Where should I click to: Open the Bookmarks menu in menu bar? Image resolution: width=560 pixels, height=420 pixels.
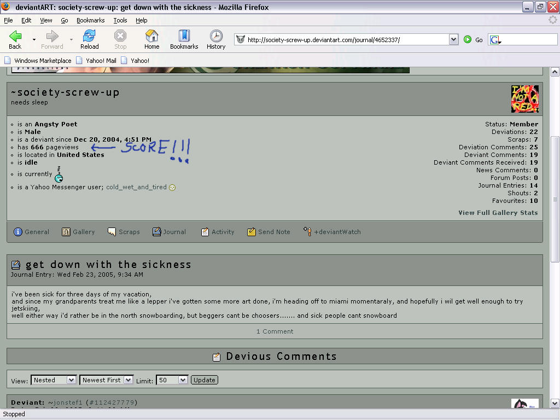click(91, 20)
